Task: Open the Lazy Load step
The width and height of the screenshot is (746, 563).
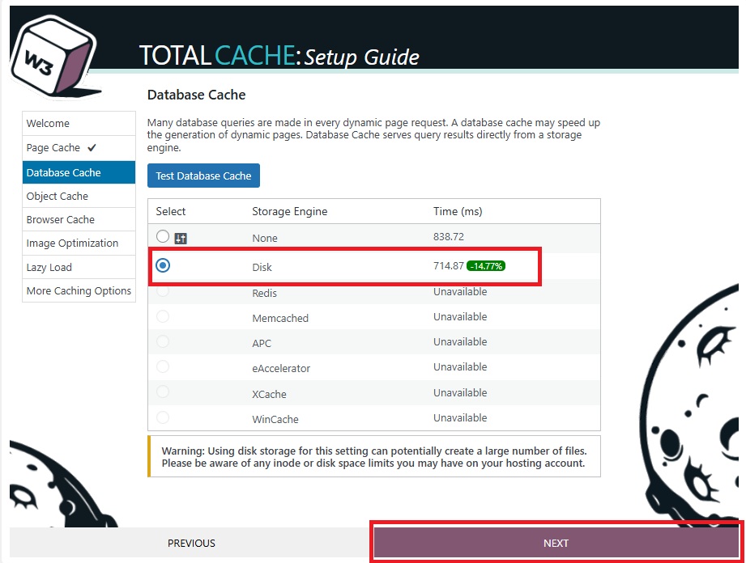Action: pos(79,267)
